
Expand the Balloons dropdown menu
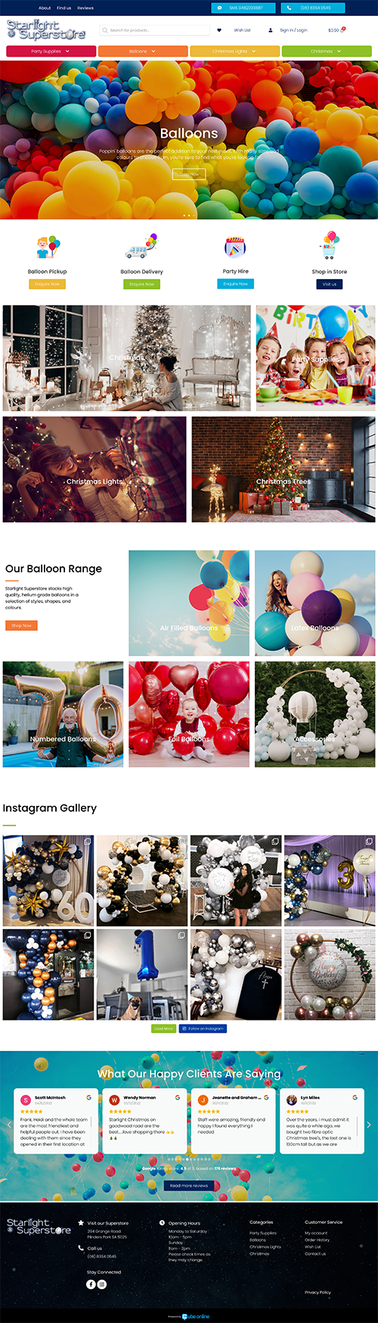point(143,51)
